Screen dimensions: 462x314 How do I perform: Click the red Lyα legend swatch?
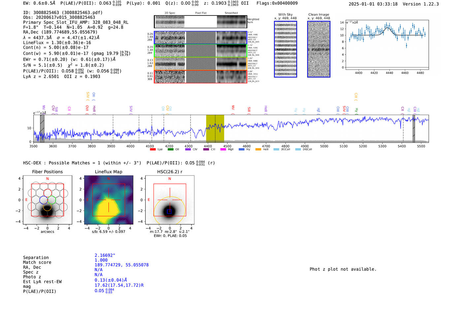point(153,150)
